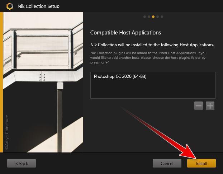
Task: Click the bold 'will be installed' sentence
Action: click(152, 45)
